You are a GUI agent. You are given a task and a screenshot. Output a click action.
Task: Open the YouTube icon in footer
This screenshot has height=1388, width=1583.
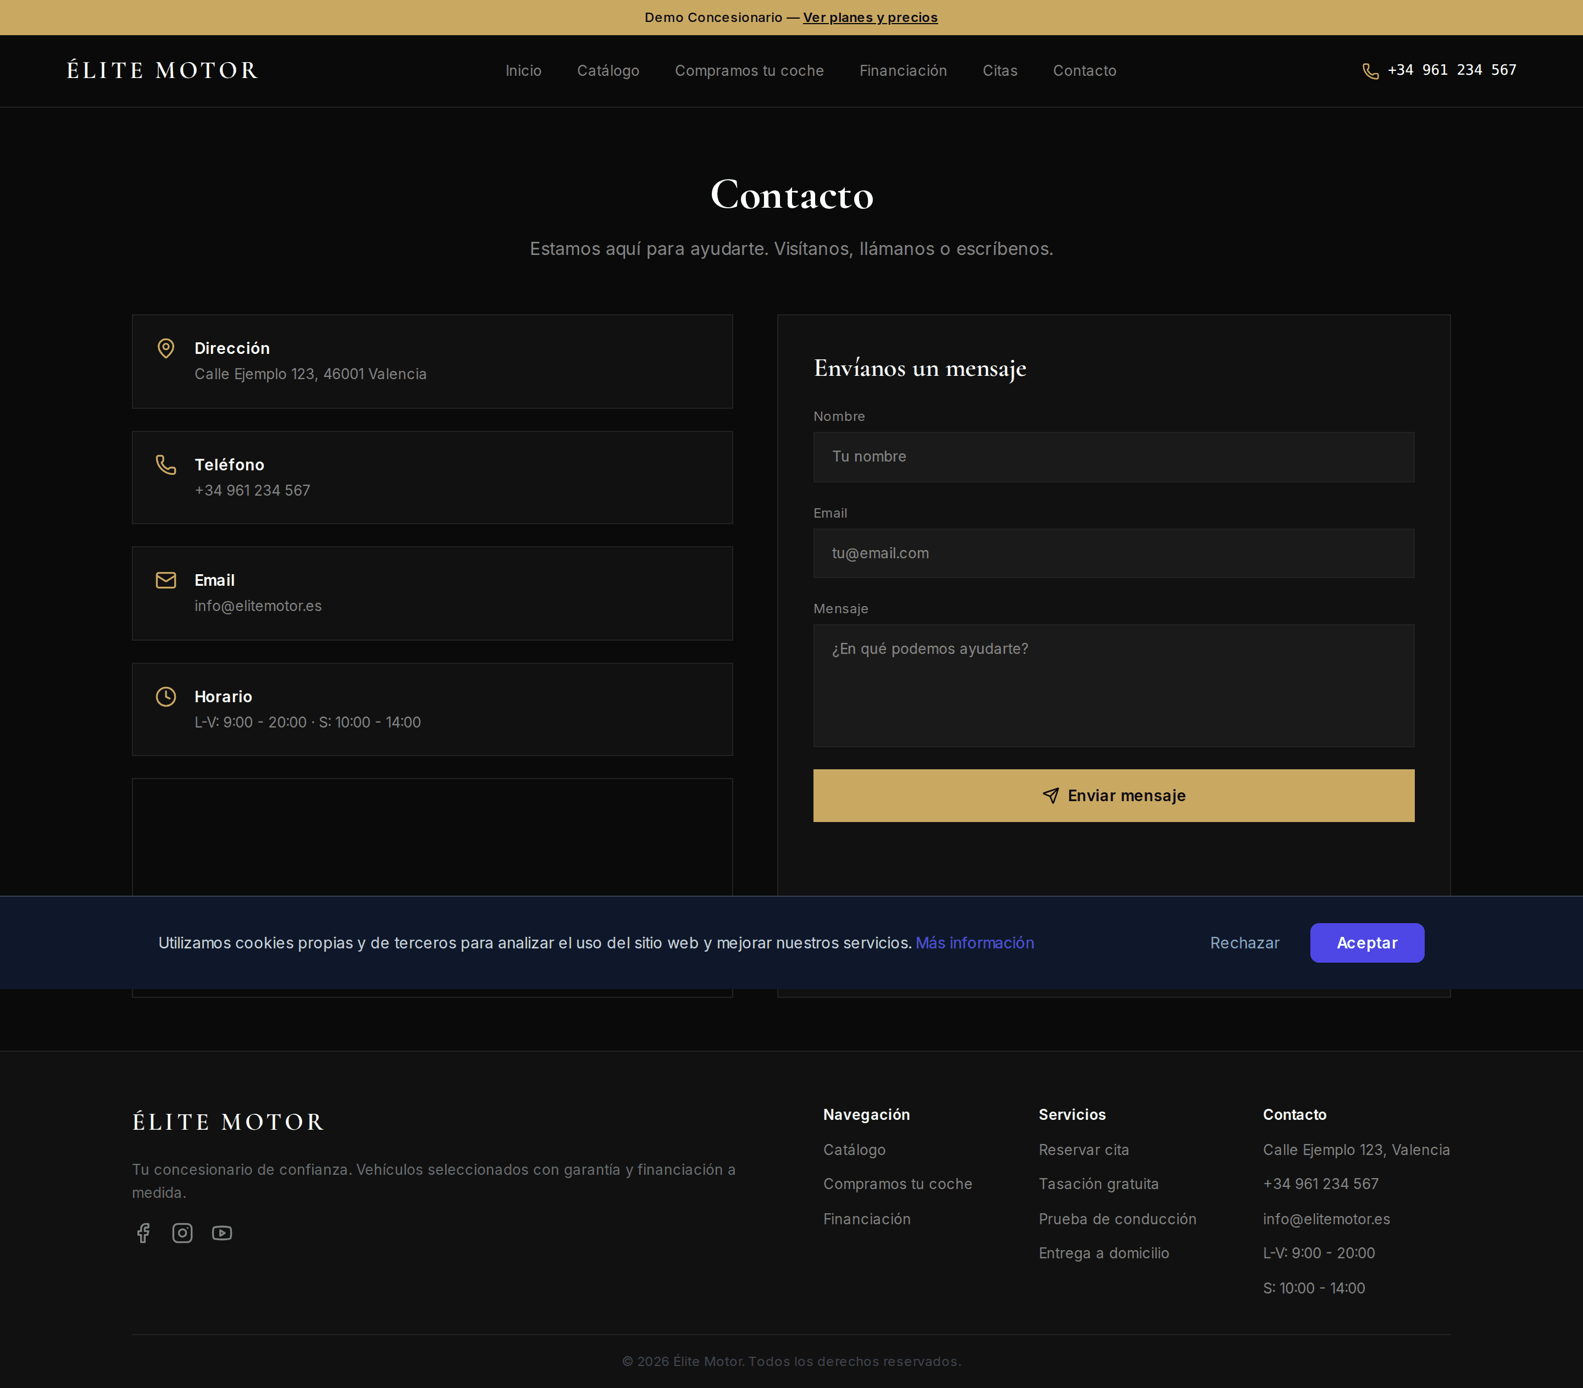[222, 1232]
